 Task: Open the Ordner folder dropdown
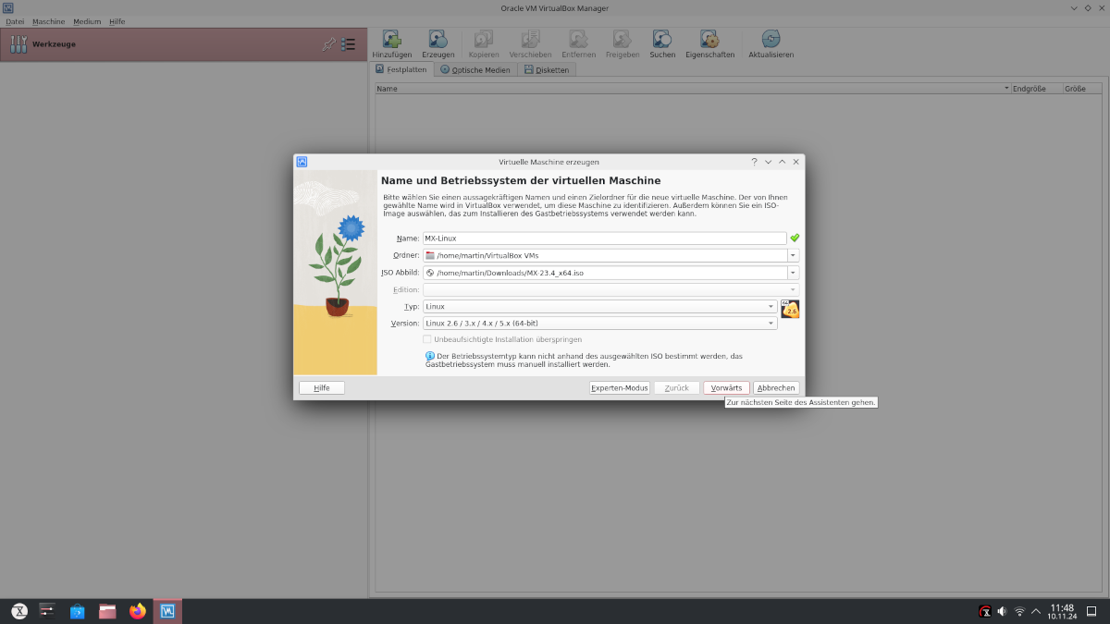point(794,255)
